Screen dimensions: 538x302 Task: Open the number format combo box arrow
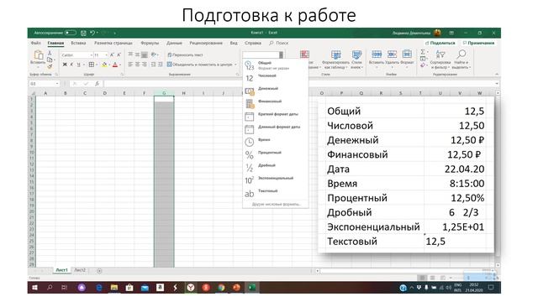coord(281,55)
